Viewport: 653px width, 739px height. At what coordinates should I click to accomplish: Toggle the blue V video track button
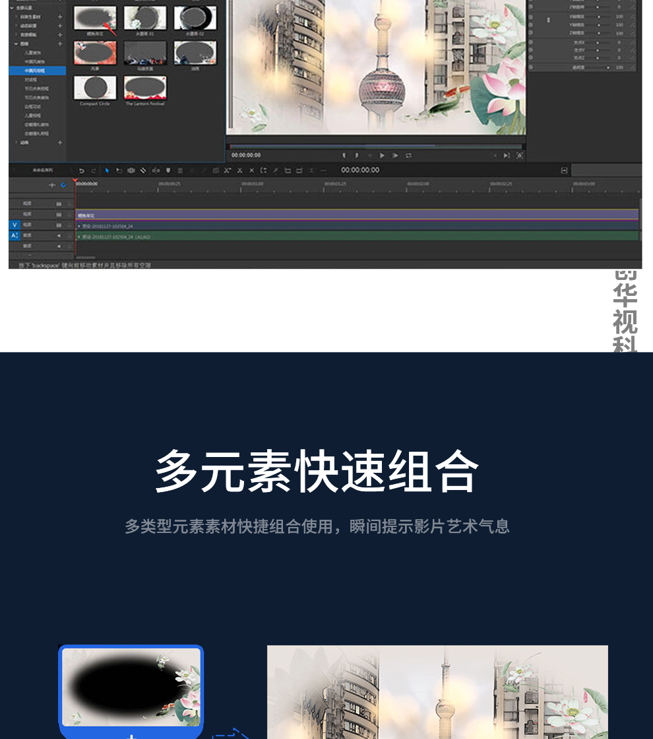15,225
